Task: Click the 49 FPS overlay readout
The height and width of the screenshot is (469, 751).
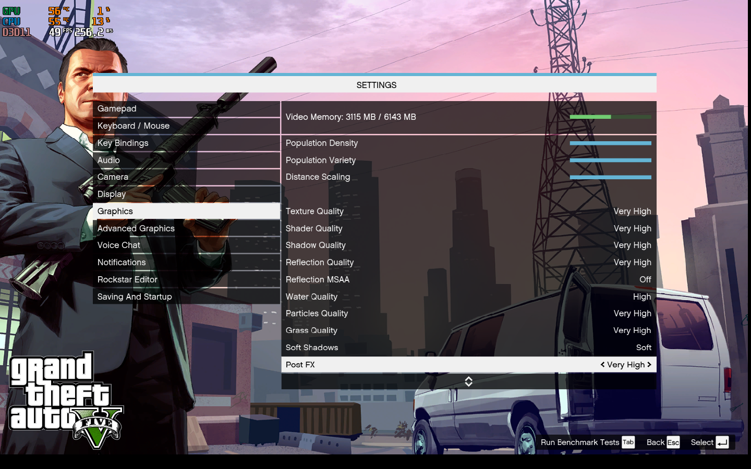Action: [x=61, y=32]
